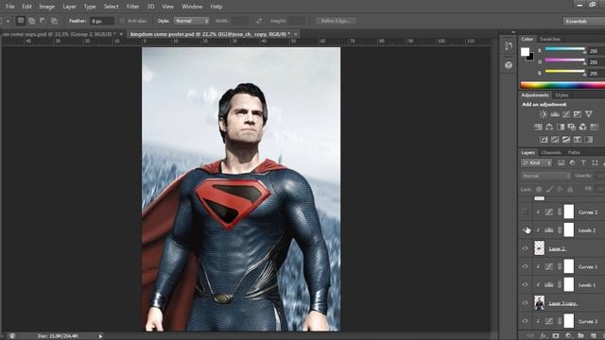
Task: Select the Subtract from selection icon
Action: click(x=43, y=21)
